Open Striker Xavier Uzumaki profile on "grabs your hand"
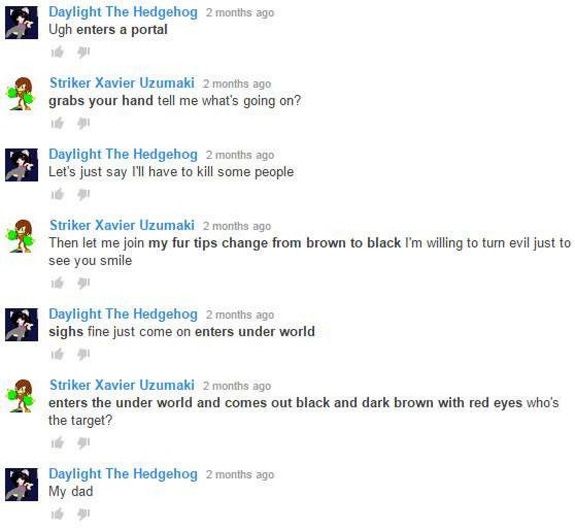Image resolution: width=575 pixels, height=529 pixels. (122, 83)
